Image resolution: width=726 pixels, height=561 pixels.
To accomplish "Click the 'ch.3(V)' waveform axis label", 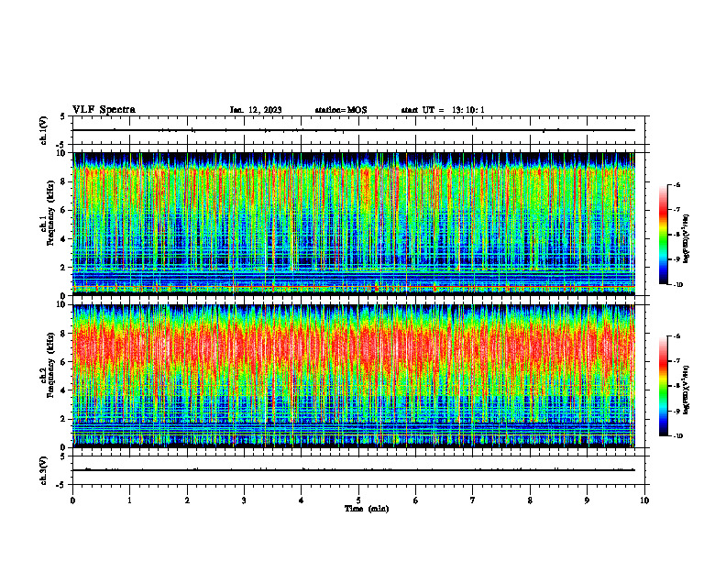I will pyautogui.click(x=43, y=470).
